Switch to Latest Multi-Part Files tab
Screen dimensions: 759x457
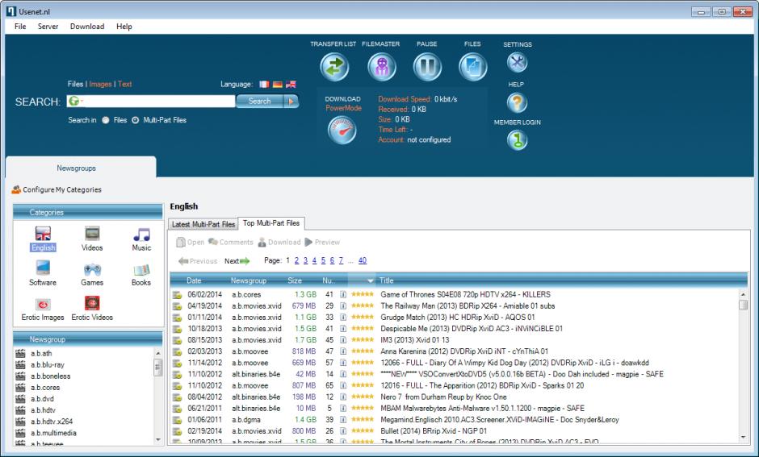coord(203,224)
